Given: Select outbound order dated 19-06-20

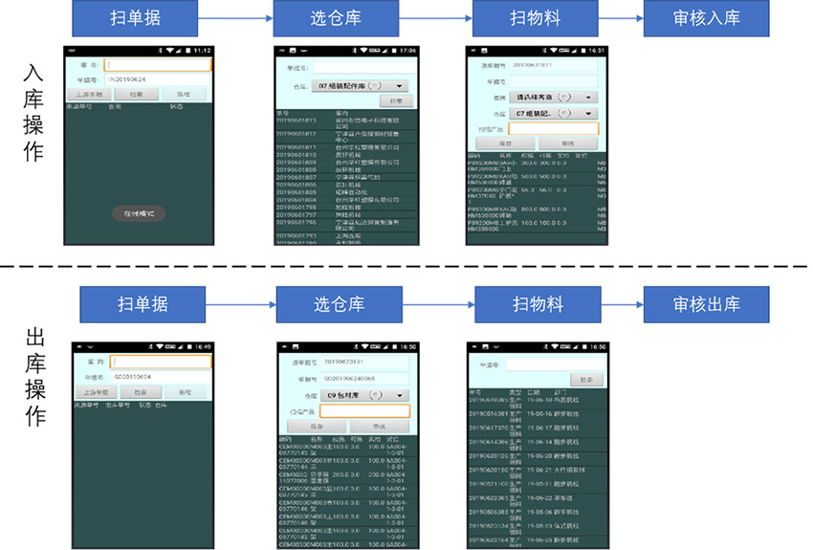Looking at the screenshot, I should tap(538, 459).
